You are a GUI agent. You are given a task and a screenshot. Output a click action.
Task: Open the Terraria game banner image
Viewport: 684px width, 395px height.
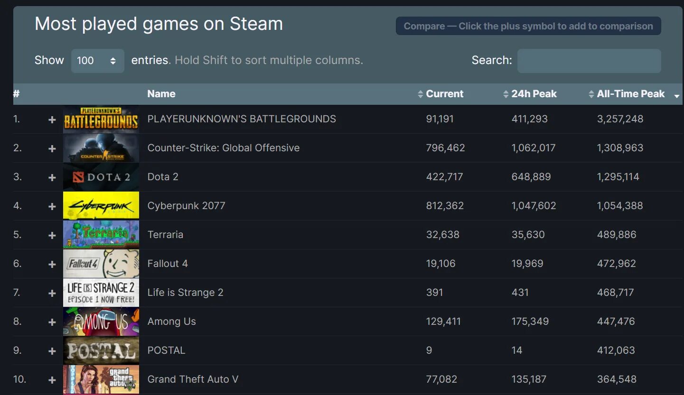[x=101, y=235]
